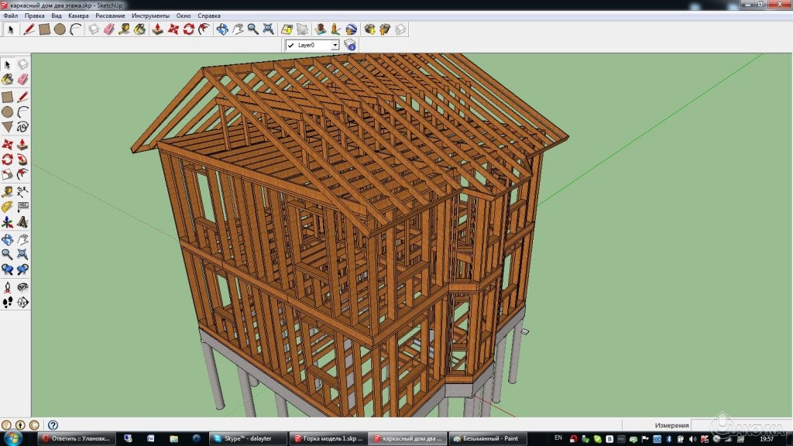Click the Position Camera tool
The image size is (793, 446).
pos(8,286)
